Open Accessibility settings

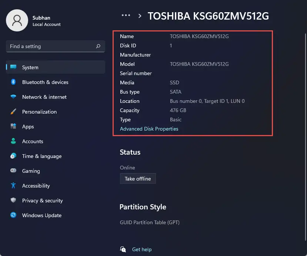coord(56,186)
